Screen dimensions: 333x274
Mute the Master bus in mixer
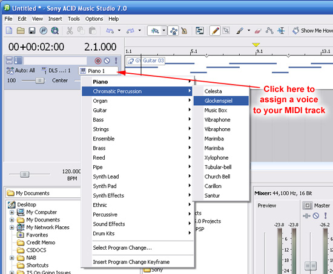[316, 216]
